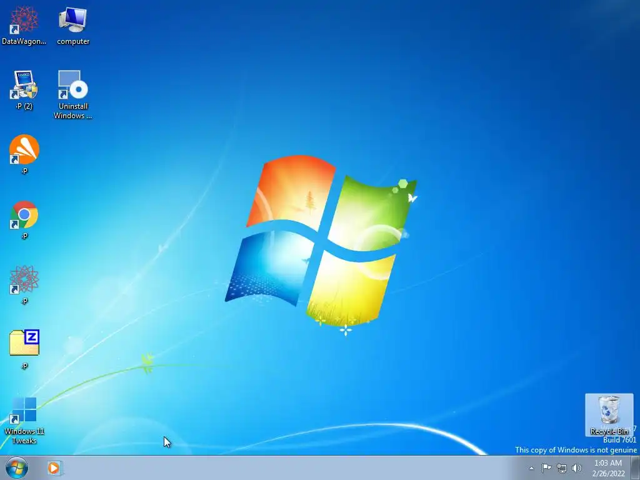Select the Windows 11 Tweaks shortcut
Viewport: 640px width, 480px height.
tap(24, 421)
